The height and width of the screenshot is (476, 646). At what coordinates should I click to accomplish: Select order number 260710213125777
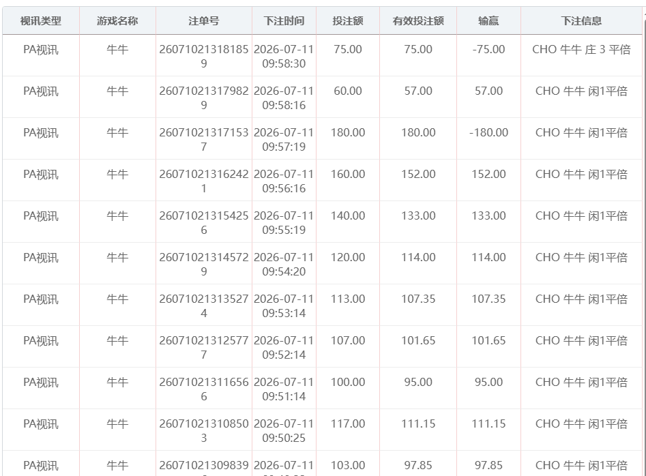tap(203, 348)
